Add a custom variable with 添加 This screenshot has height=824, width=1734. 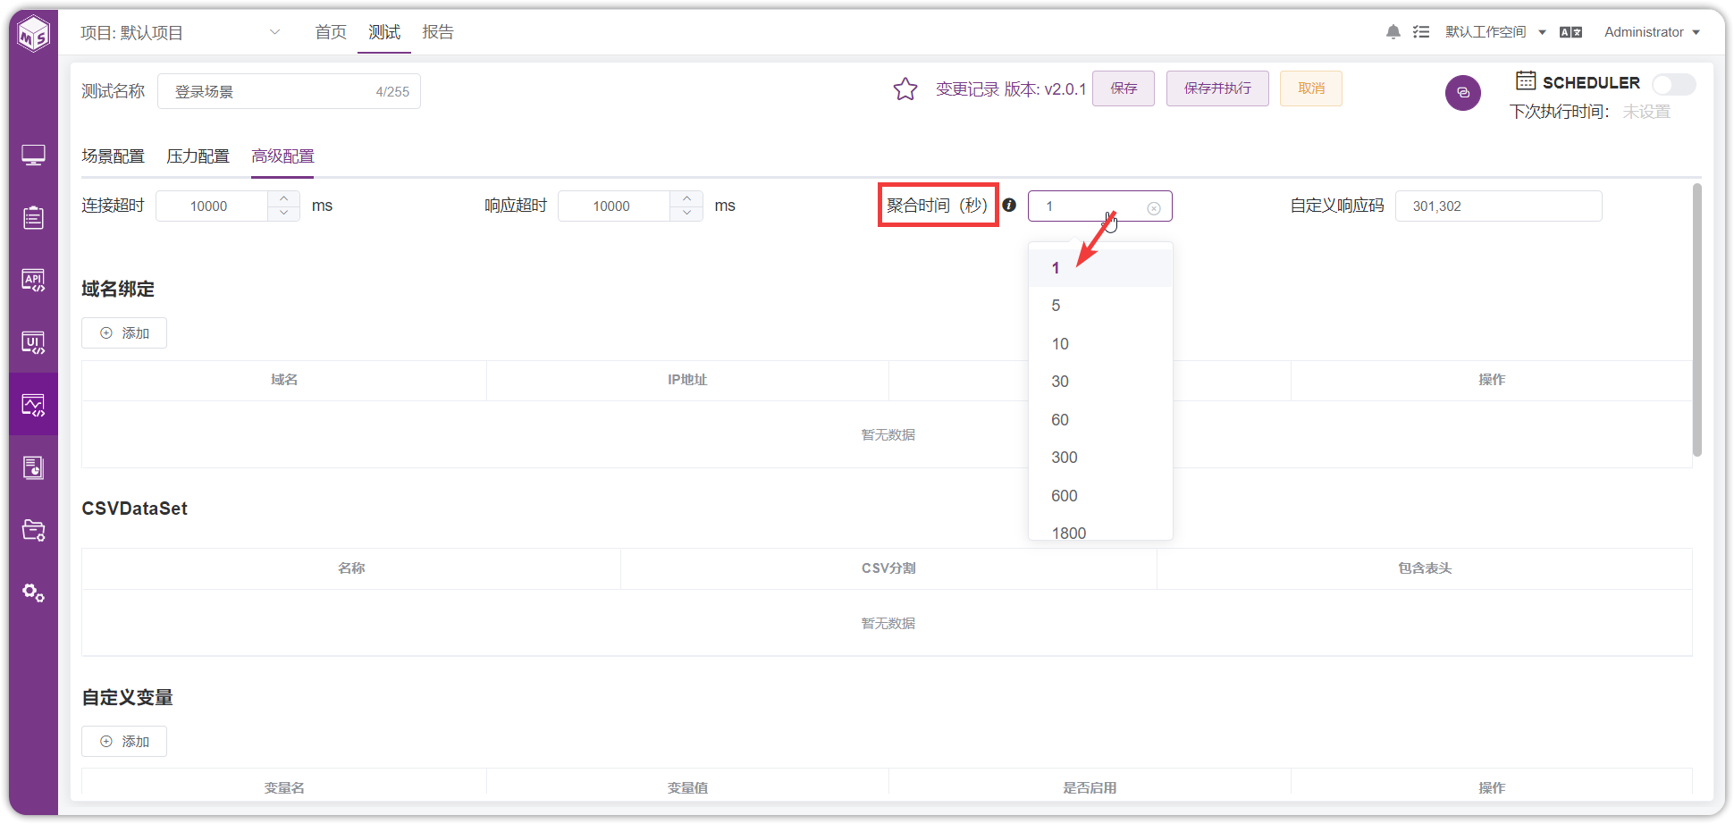coord(124,742)
